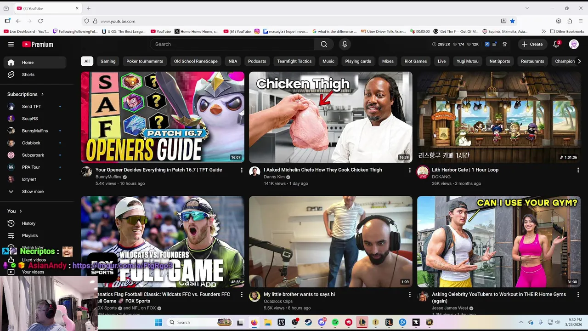Expand the You section chevron

click(x=20, y=211)
